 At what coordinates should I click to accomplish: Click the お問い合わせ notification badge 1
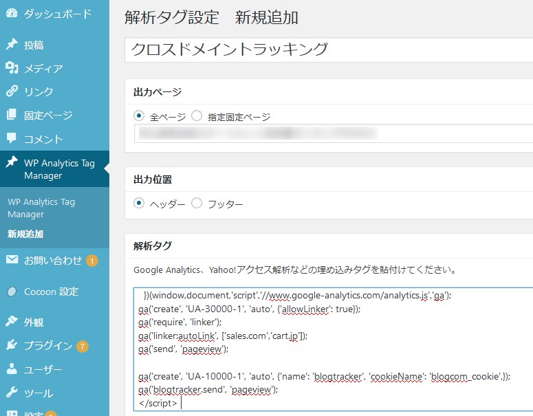[91, 261]
